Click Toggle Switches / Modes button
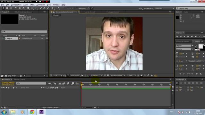 [50, 108]
